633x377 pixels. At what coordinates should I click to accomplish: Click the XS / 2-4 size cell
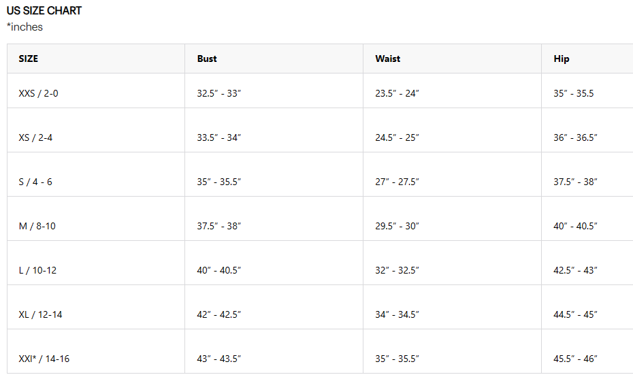pyautogui.click(x=35, y=137)
